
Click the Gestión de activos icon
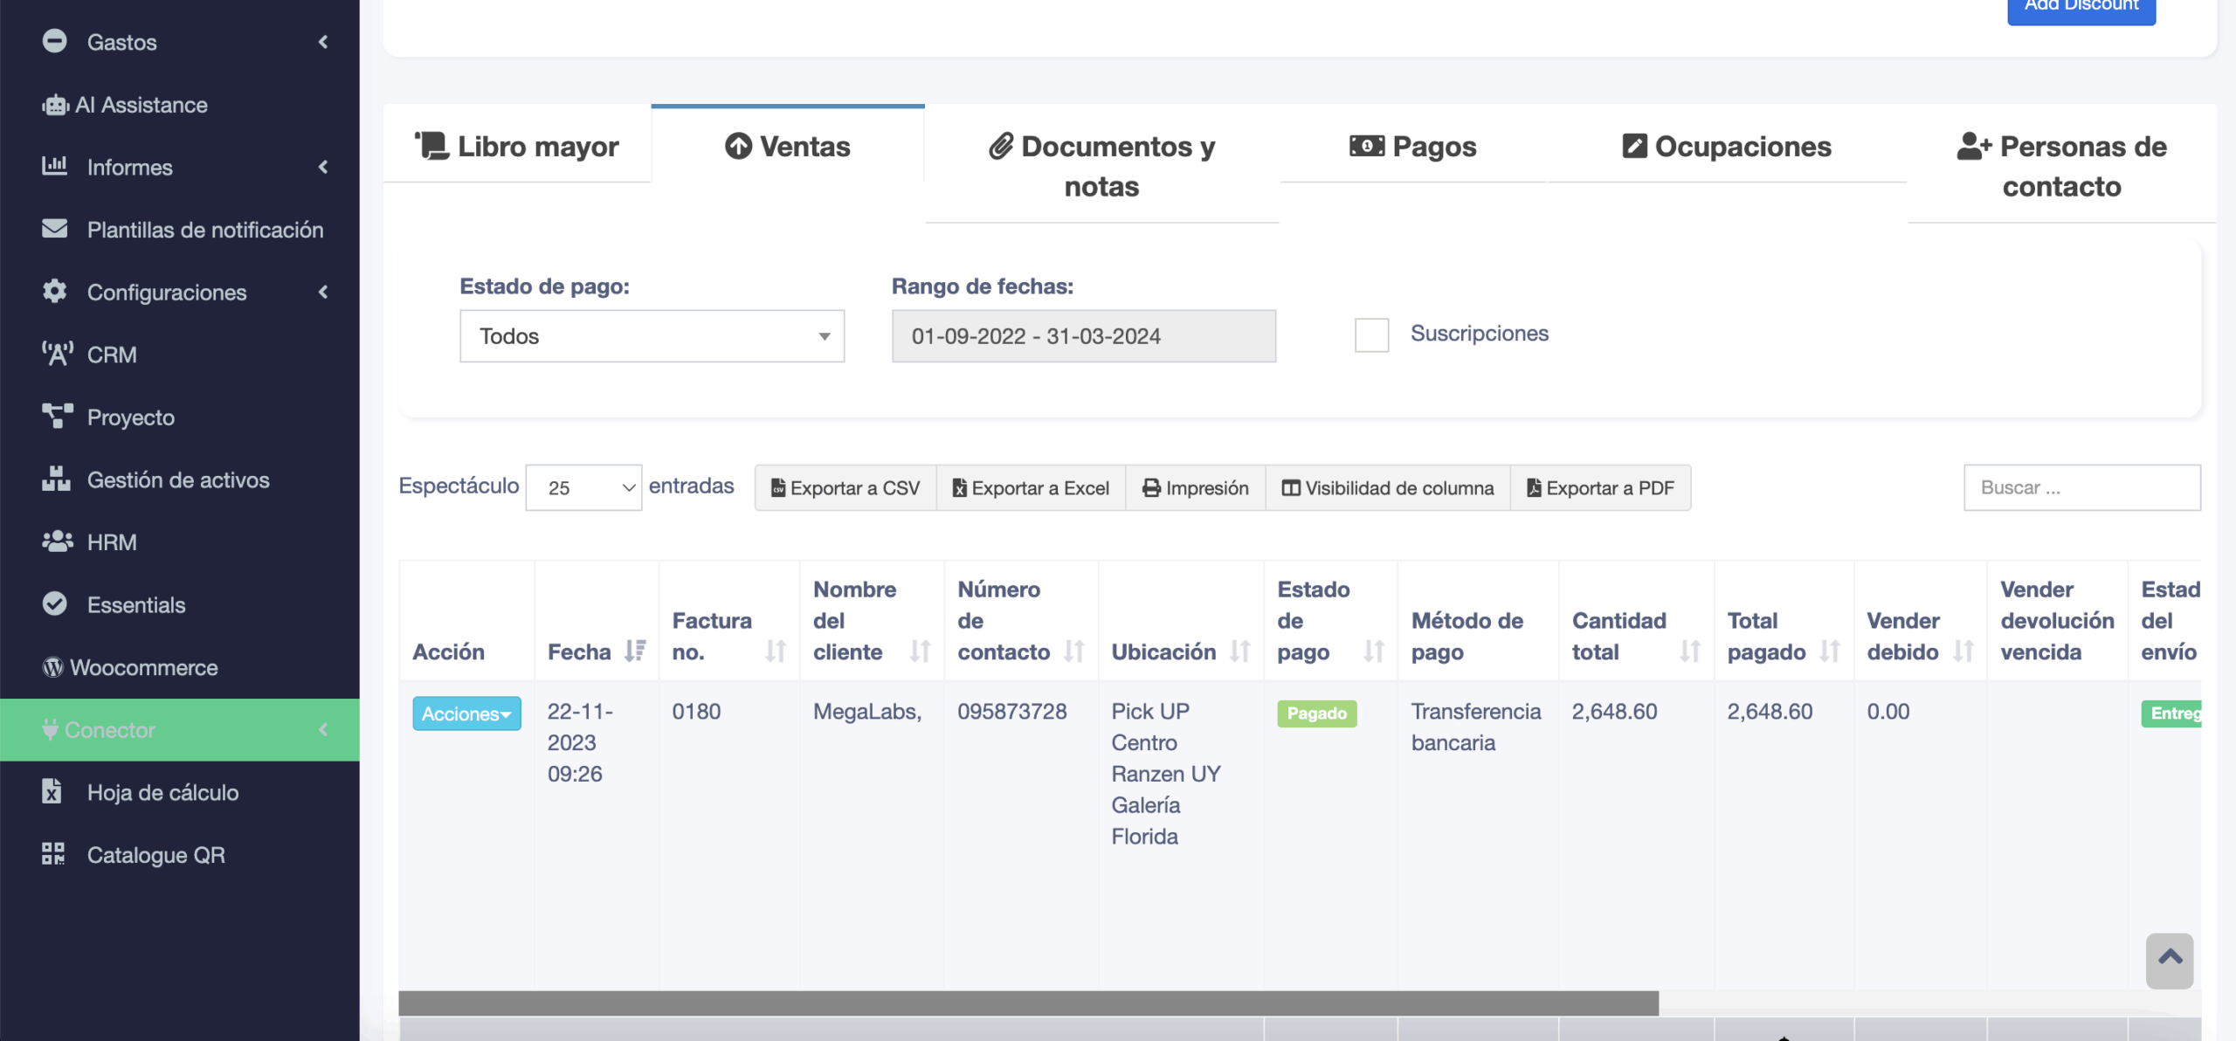(55, 479)
